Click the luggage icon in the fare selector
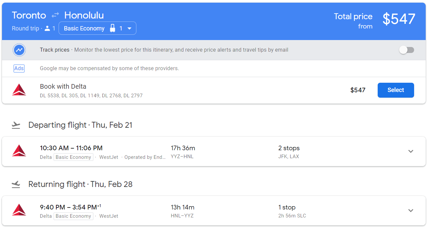Viewport: 428px width, 229px height. click(113, 28)
